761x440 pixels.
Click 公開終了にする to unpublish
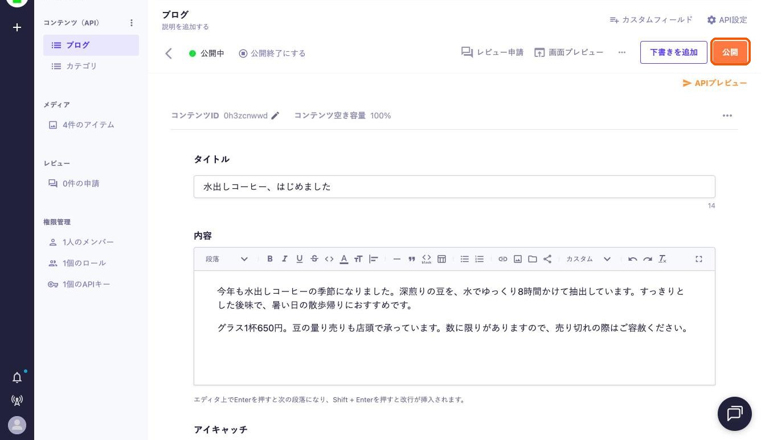tap(272, 53)
